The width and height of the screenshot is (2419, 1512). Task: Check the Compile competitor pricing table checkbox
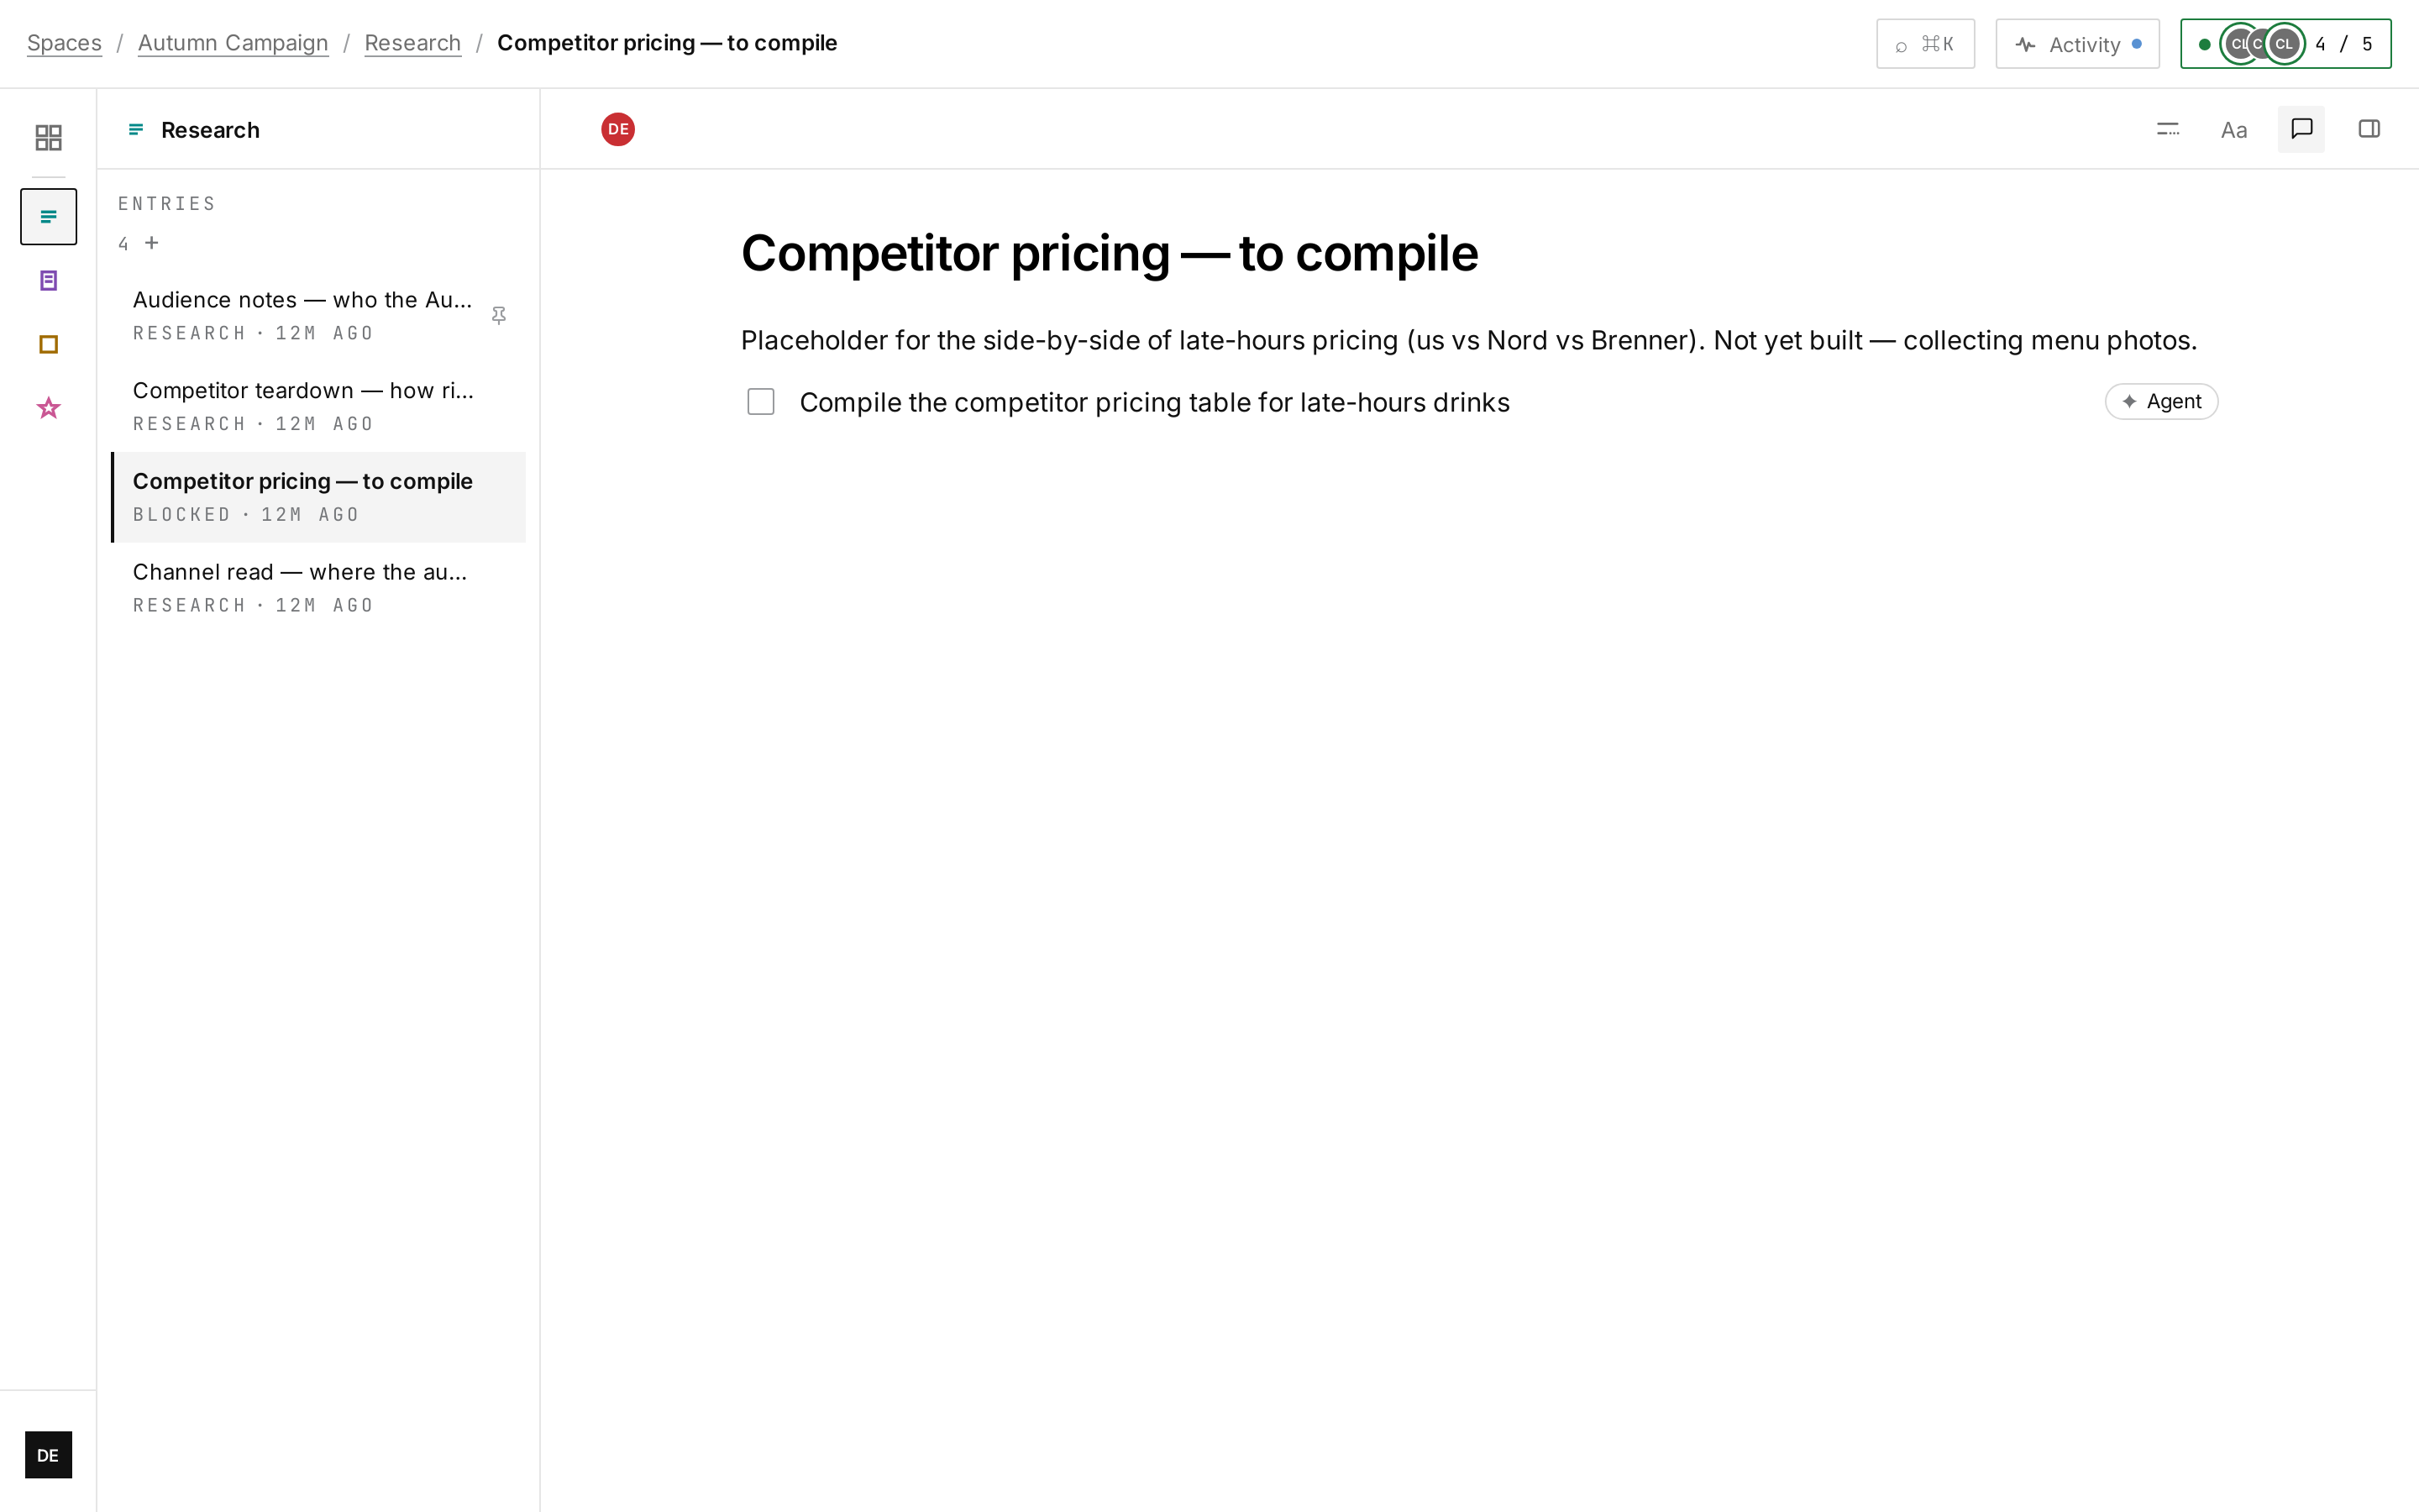pyautogui.click(x=761, y=402)
